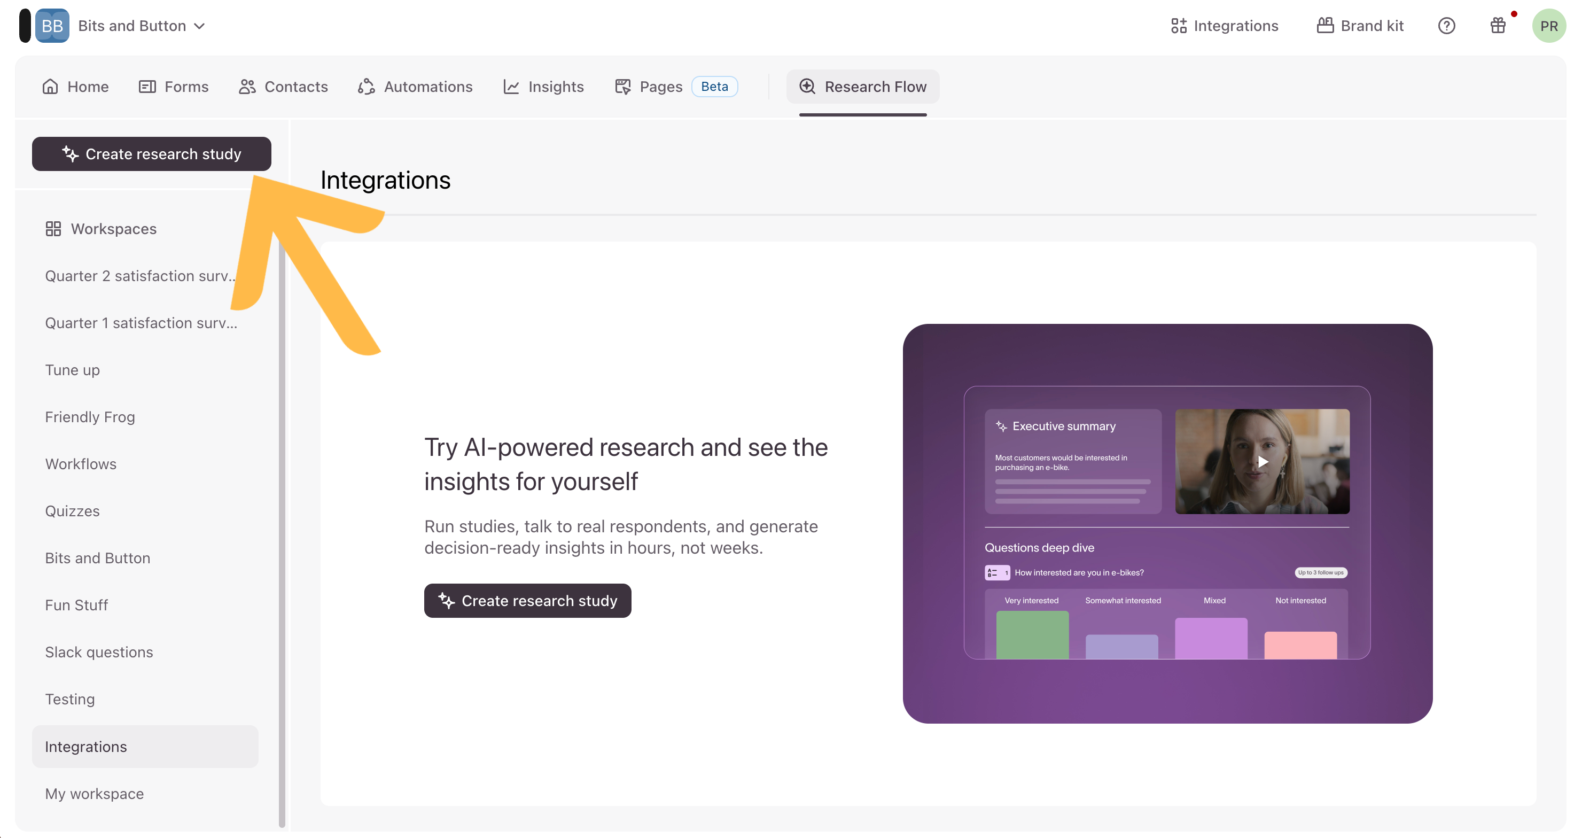View the Insights tab
The height and width of the screenshot is (838, 1574).
(544, 87)
